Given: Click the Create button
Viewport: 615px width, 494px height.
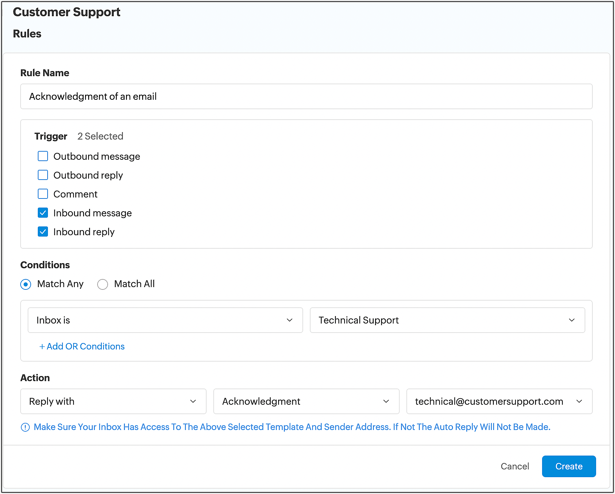Looking at the screenshot, I should point(569,466).
